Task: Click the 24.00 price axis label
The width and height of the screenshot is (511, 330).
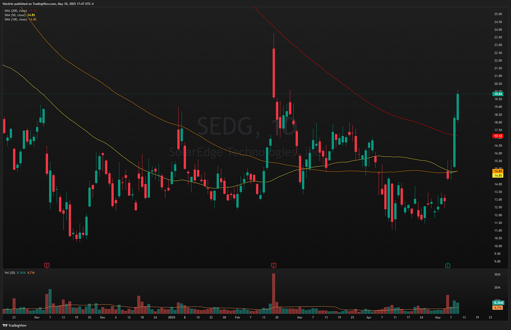Action: 498,29
